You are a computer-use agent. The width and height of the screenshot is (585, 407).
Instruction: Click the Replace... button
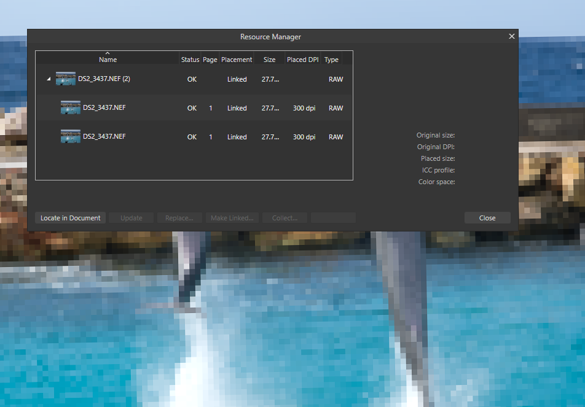point(179,217)
